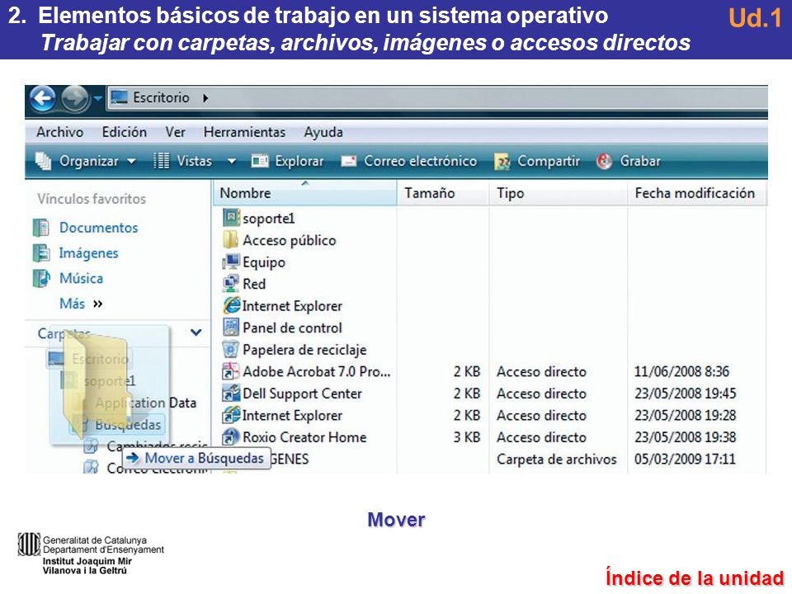This screenshot has width=792, height=594.
Task: Click 'Carpeta de archivos' type cell
Action: tap(557, 460)
